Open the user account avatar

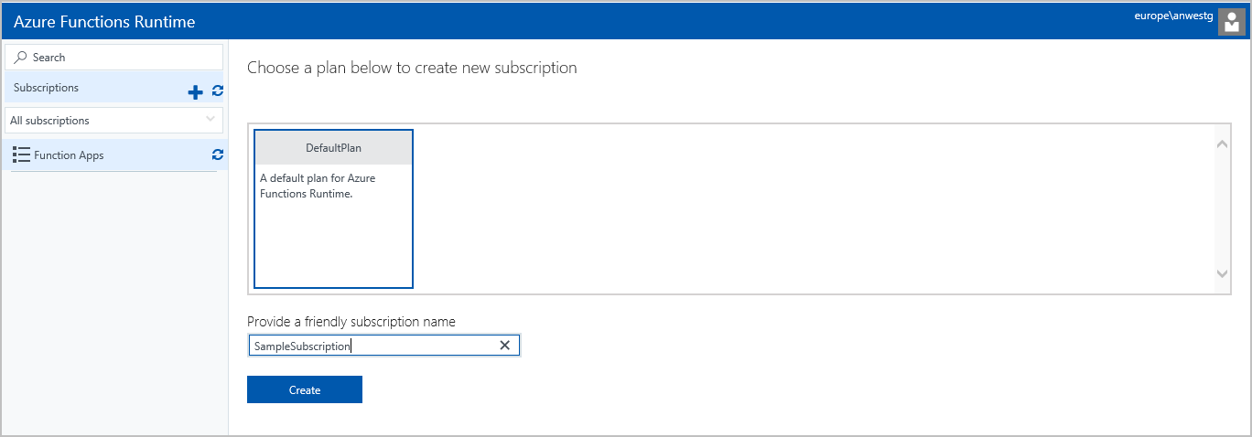coord(1232,21)
